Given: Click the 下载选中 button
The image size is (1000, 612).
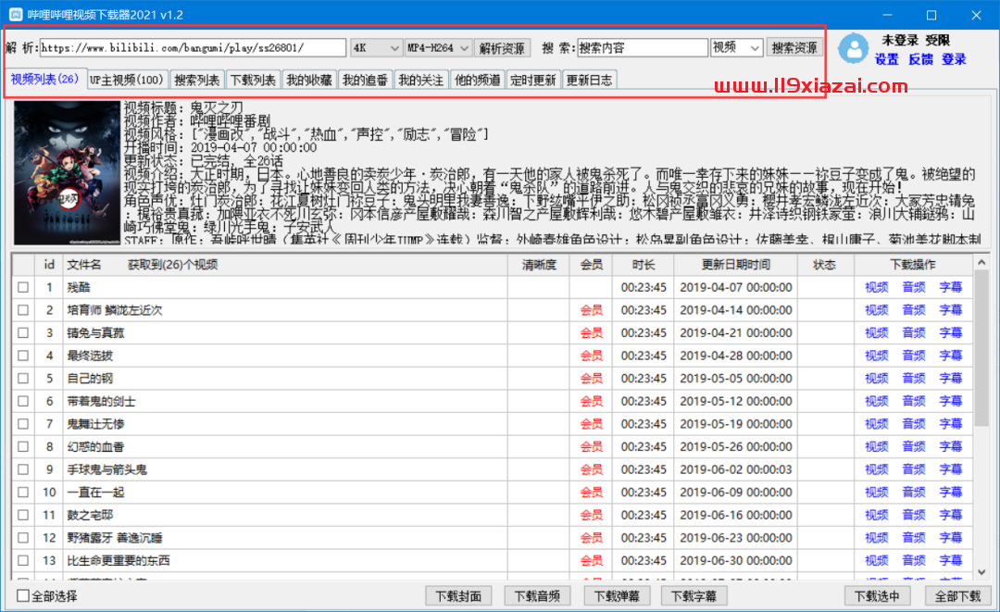Looking at the screenshot, I should (877, 596).
